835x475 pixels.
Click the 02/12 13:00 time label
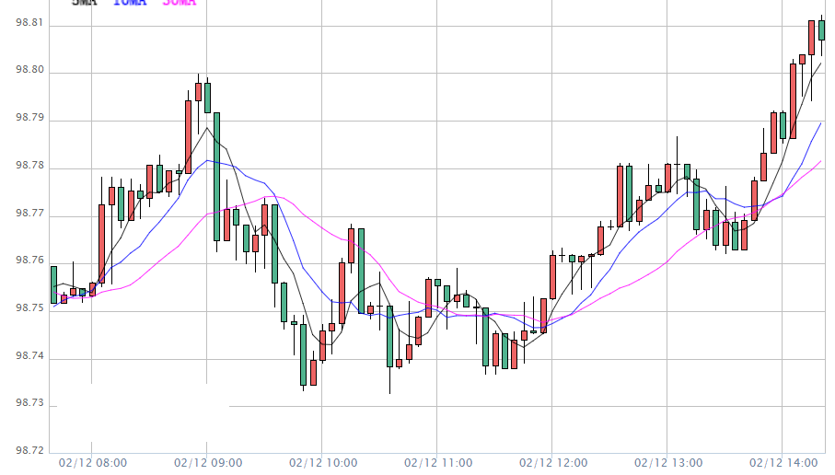point(668,463)
